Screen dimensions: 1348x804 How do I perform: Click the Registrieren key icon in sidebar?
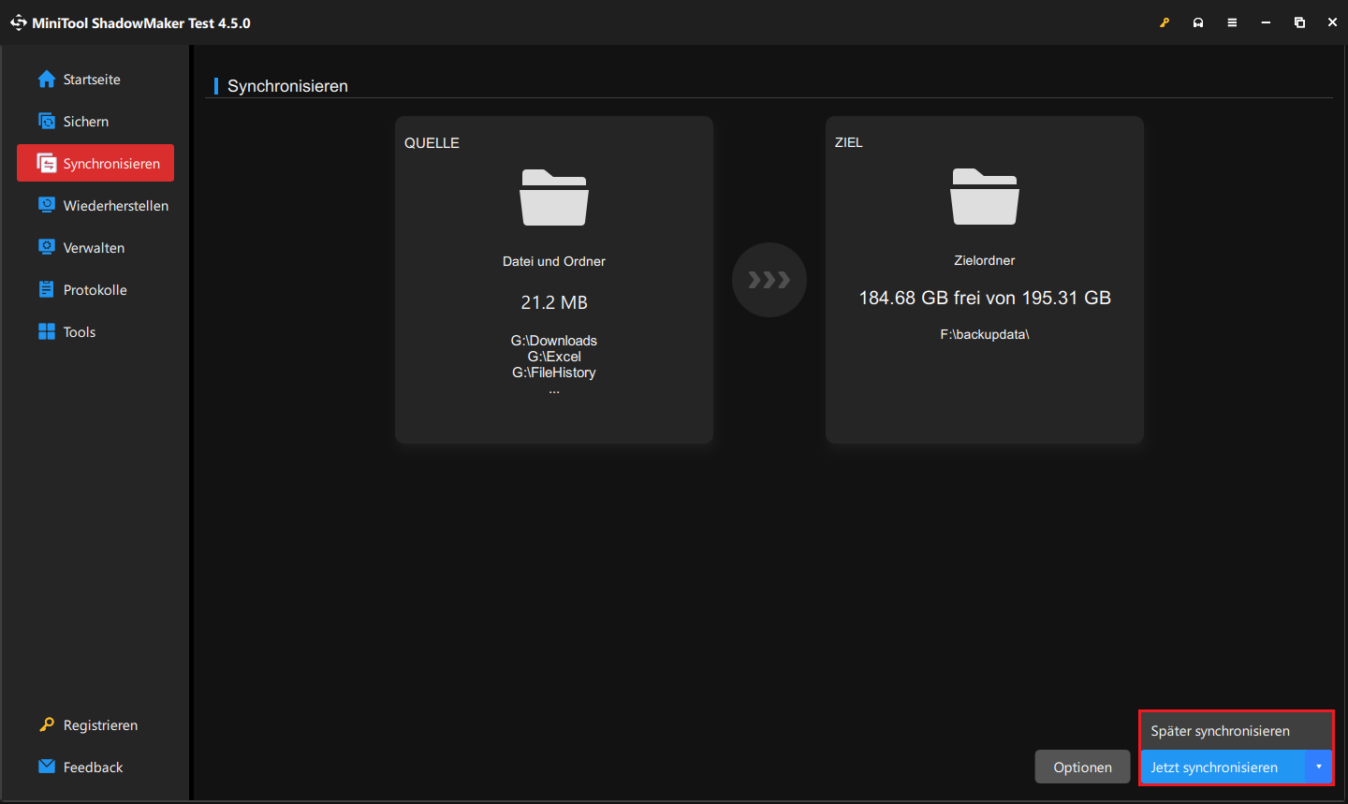[47, 724]
